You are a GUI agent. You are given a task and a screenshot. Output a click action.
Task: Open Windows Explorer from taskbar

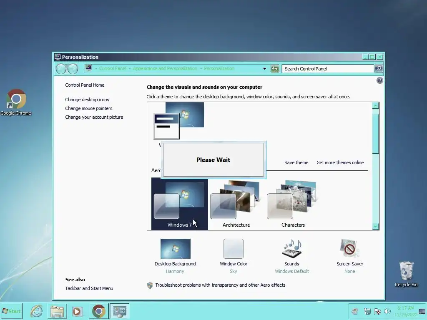point(57,311)
